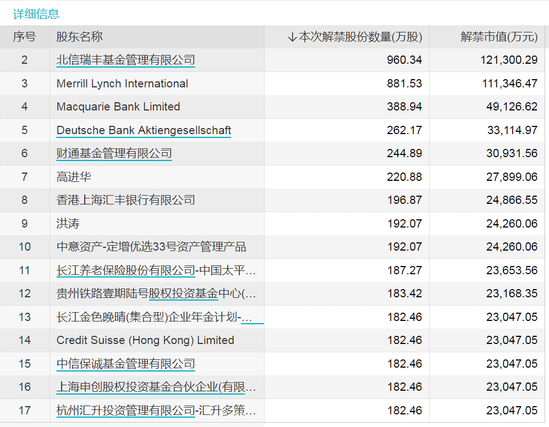Sort by 序号 column header
Screen dimensions: 549x427
click(x=25, y=37)
